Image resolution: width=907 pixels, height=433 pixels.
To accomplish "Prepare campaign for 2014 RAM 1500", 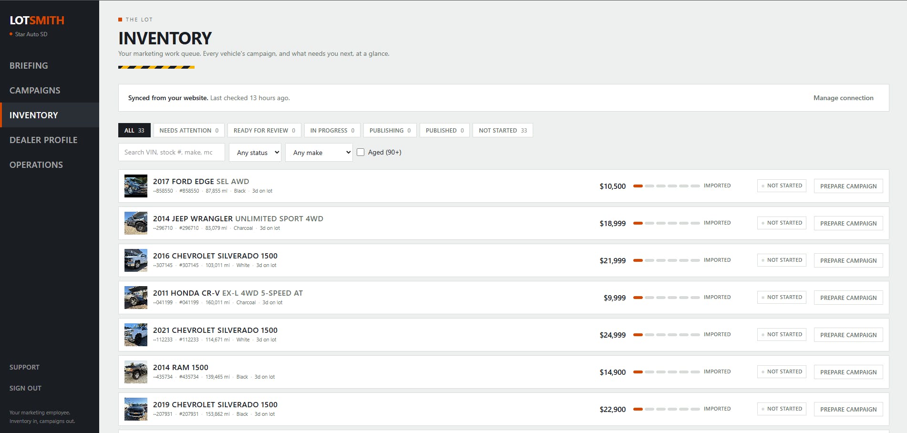I will point(848,372).
